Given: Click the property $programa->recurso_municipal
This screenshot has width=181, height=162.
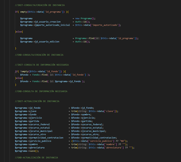Looking at the screenshot, I should [34, 131].
